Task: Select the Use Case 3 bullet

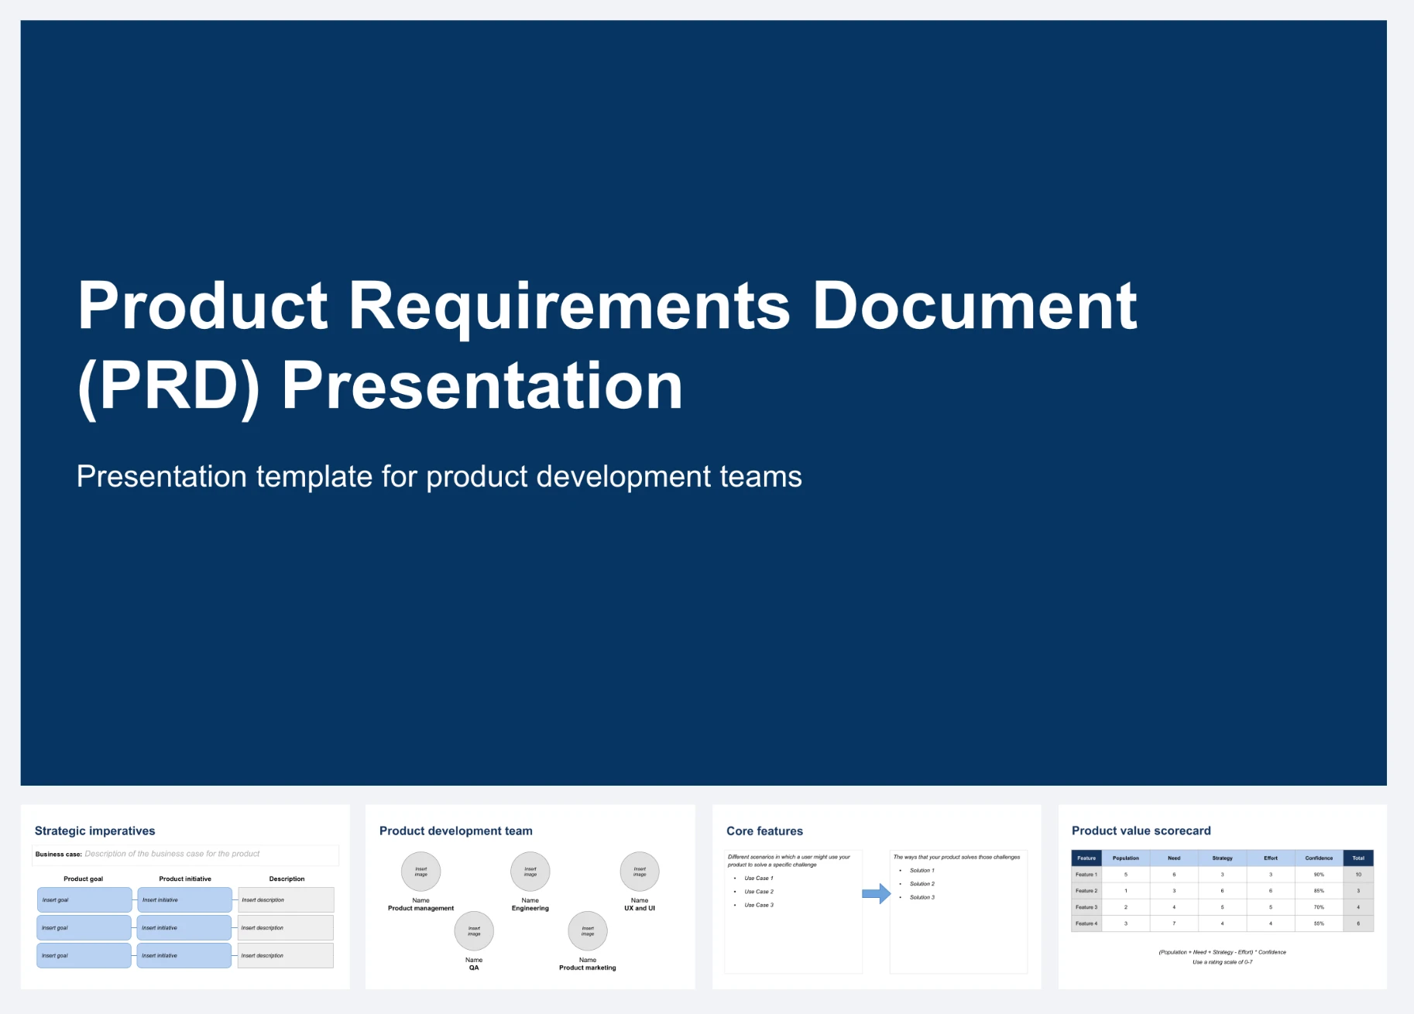Action: pyautogui.click(x=759, y=905)
